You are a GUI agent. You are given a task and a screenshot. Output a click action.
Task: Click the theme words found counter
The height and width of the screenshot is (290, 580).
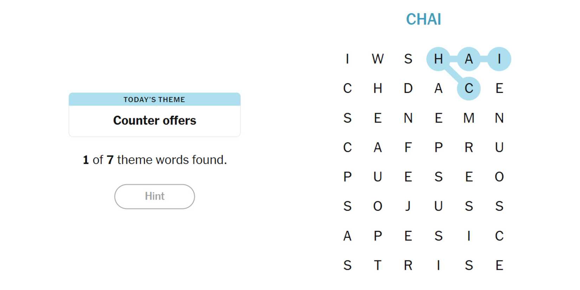pos(154,160)
